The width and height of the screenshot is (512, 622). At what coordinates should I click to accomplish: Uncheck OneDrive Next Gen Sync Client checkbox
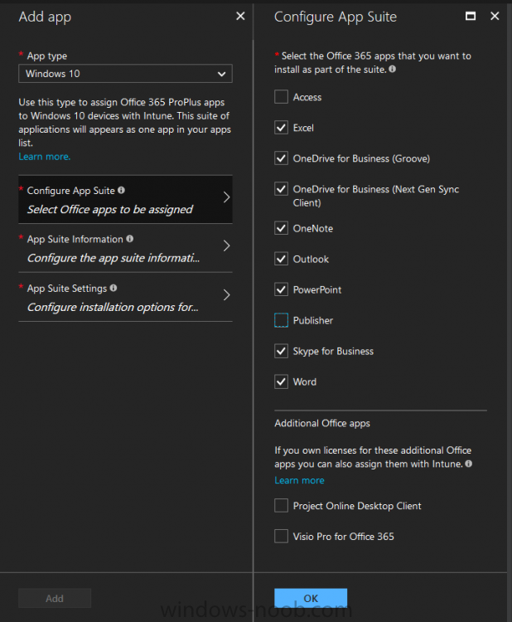pos(282,189)
